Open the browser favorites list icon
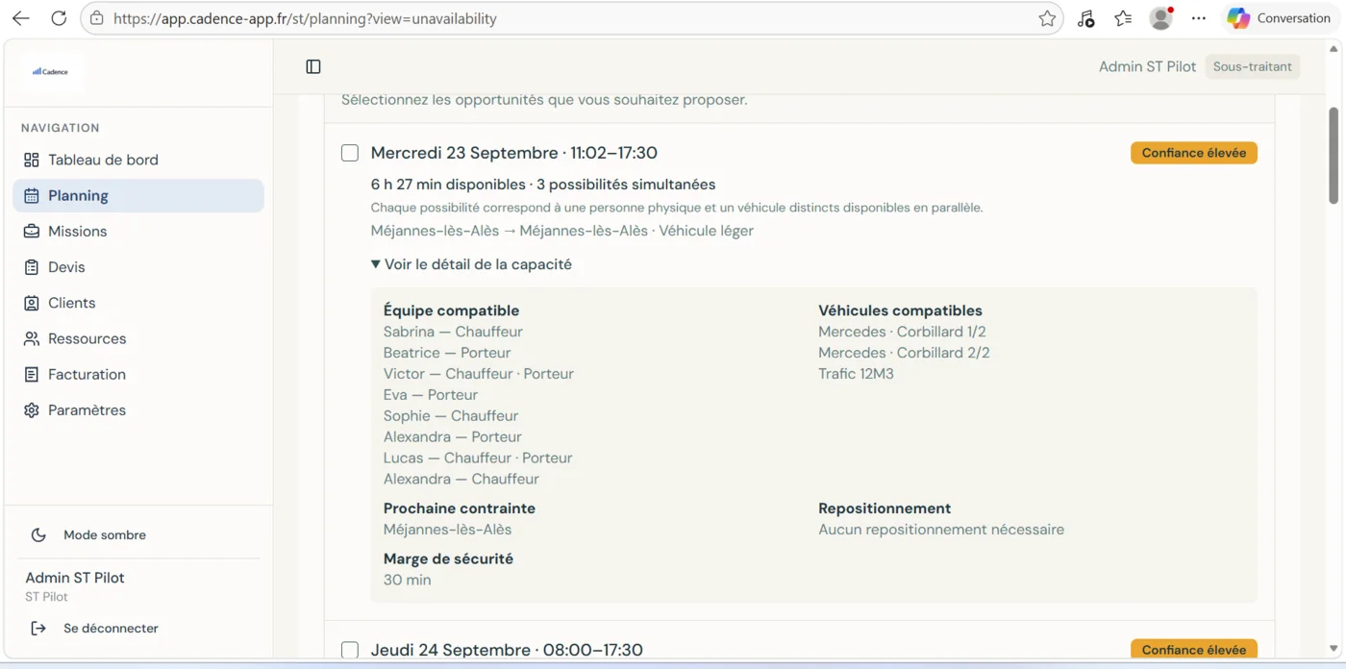This screenshot has width=1346, height=669. [x=1123, y=18]
